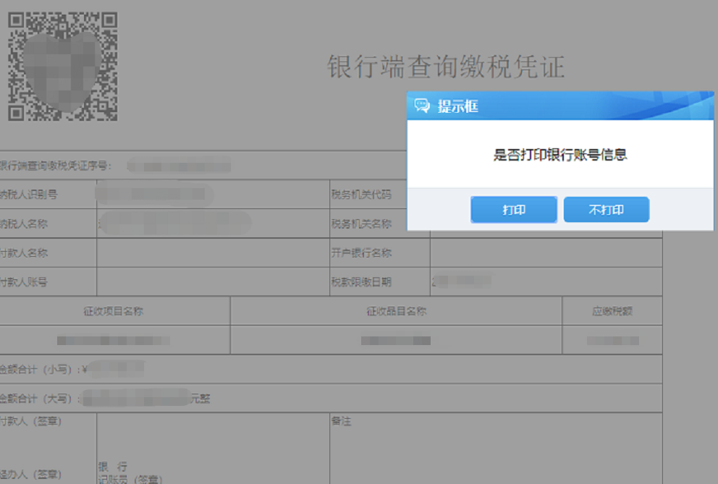Click the 打印 button in the dialog

click(x=514, y=210)
